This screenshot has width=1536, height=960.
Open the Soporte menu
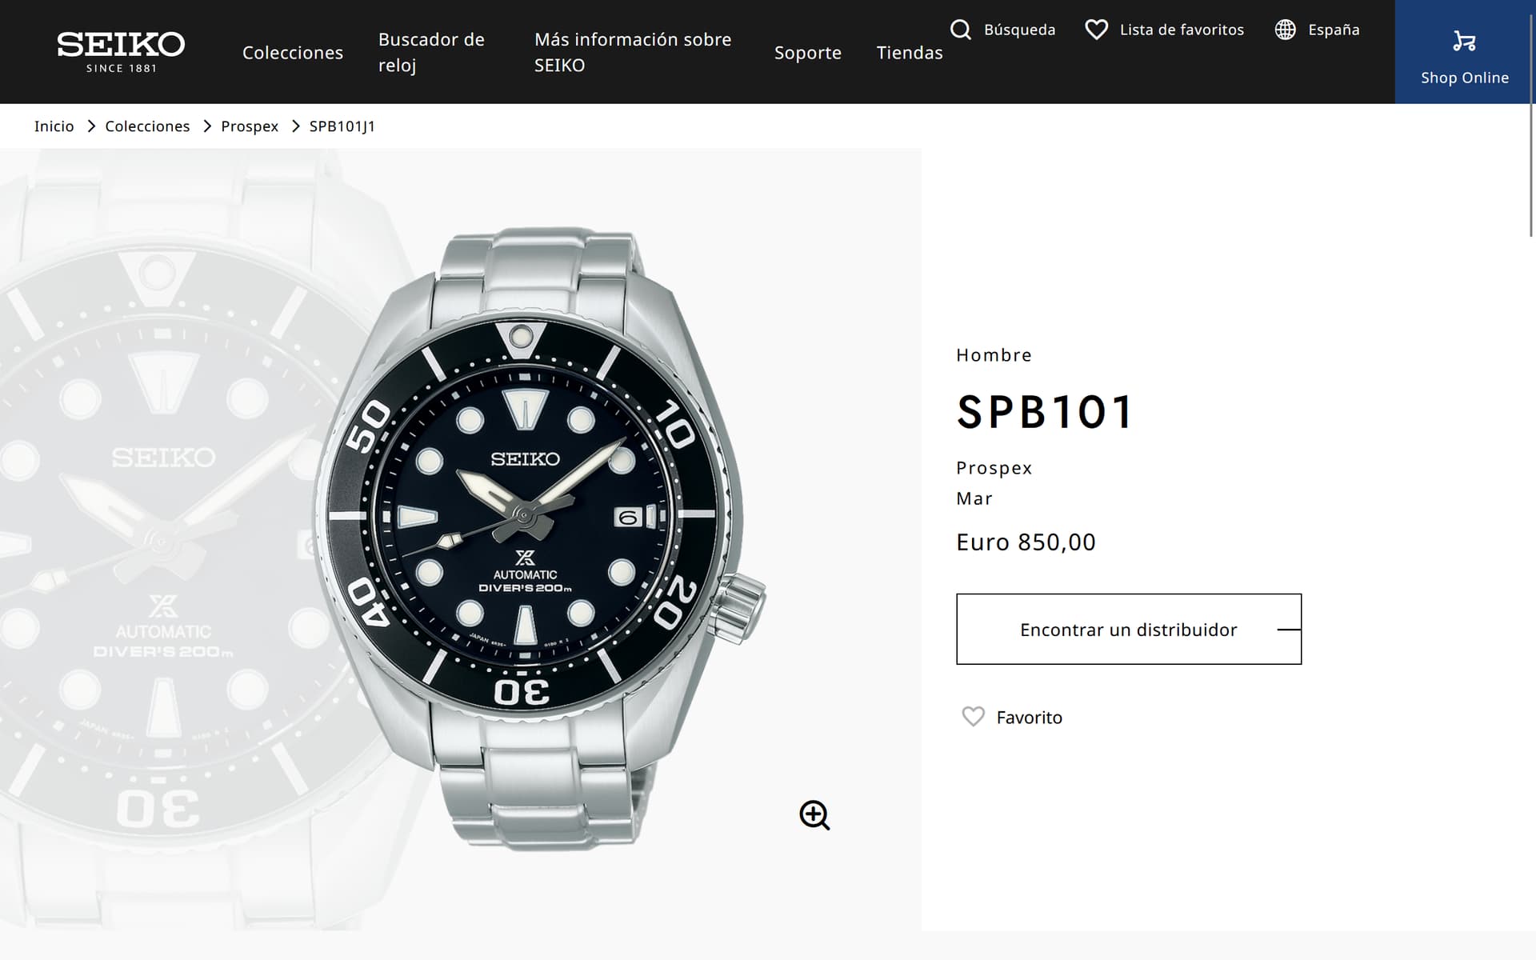click(807, 53)
